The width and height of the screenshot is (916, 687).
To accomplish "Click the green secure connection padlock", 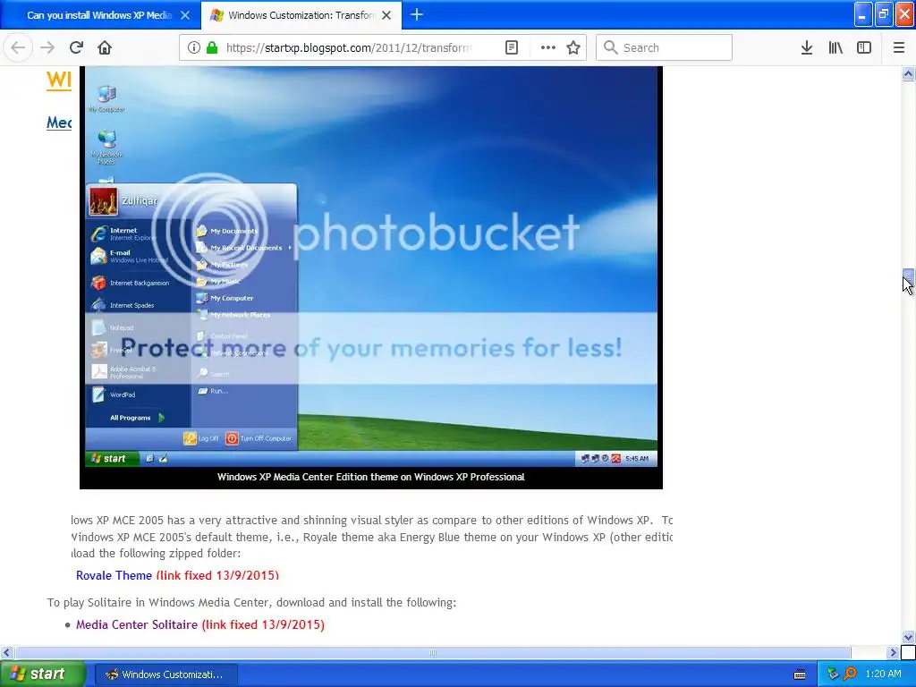I will pyautogui.click(x=212, y=47).
